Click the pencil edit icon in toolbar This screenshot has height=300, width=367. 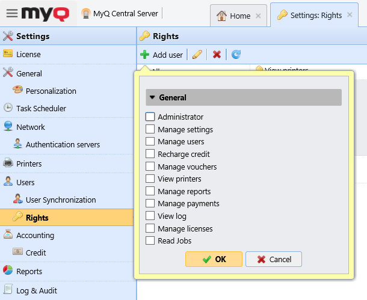(197, 55)
